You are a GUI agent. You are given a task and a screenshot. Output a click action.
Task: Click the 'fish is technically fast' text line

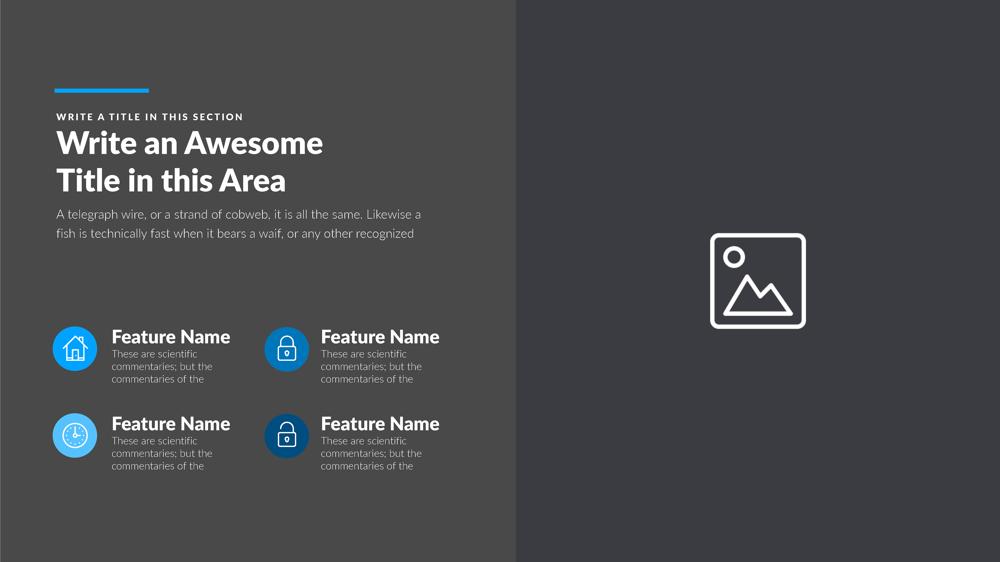(x=234, y=234)
